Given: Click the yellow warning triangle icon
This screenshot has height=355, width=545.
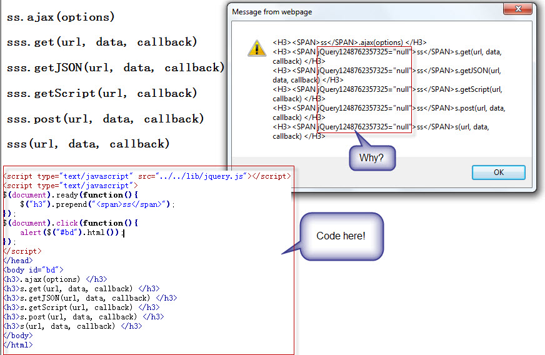Looking at the screenshot, I should pyautogui.click(x=256, y=47).
